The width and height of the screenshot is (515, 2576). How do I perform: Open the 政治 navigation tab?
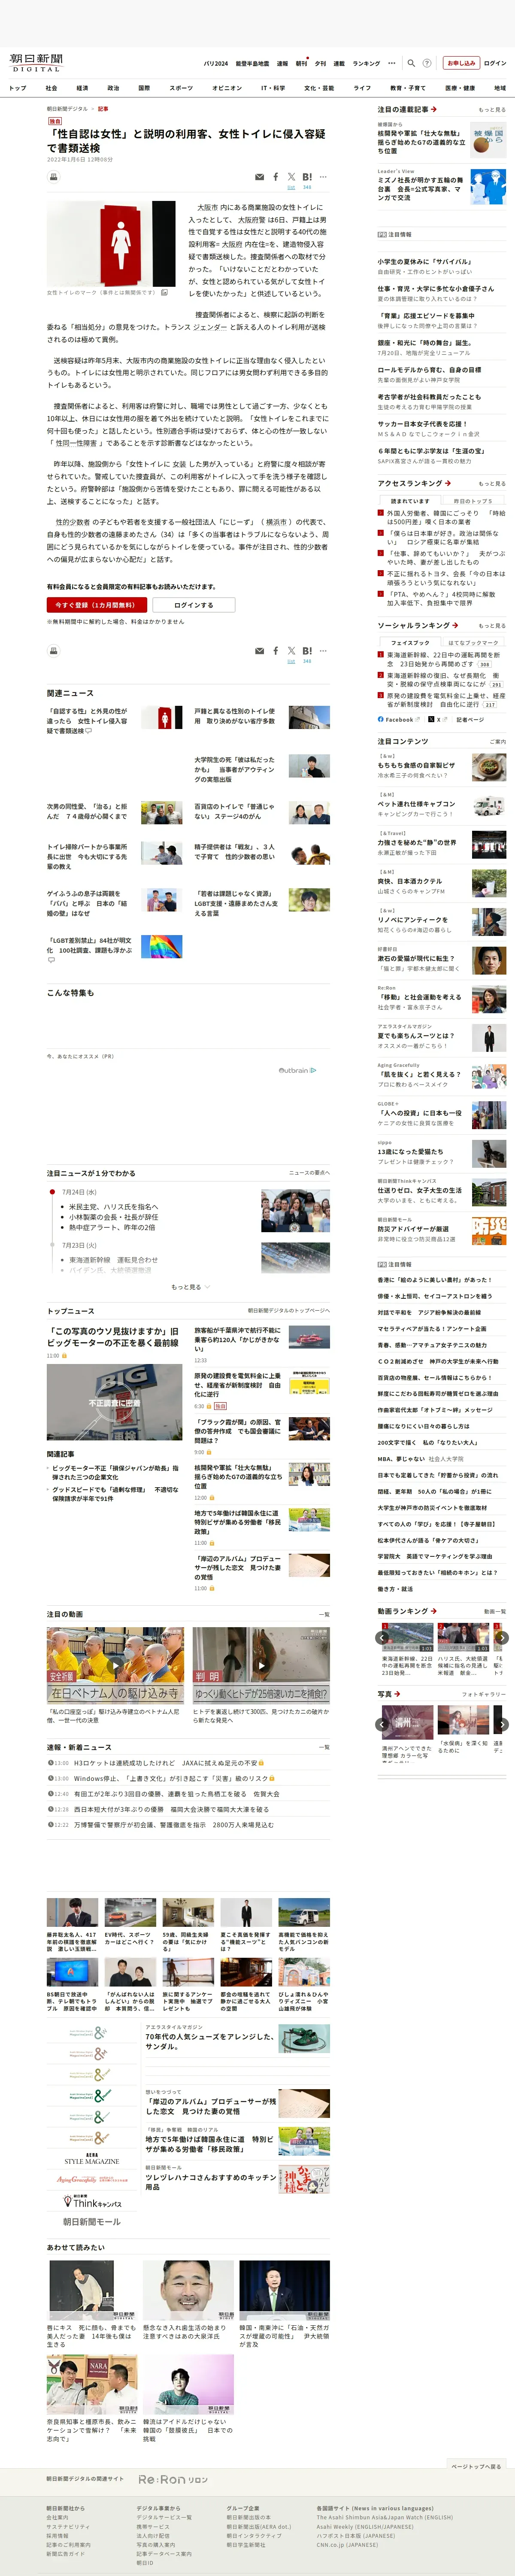pyautogui.click(x=113, y=88)
